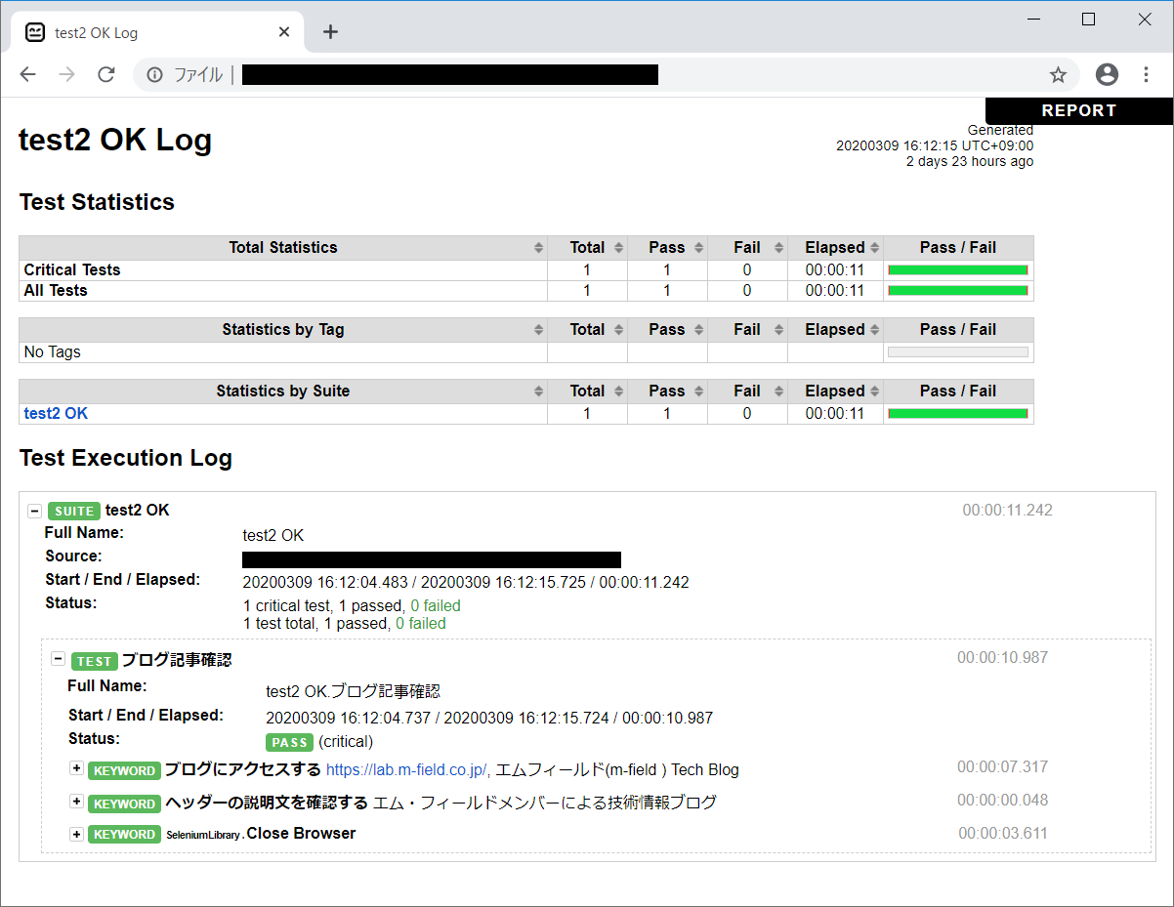Sort Statistics by Suite Elapsed column
1174x907 pixels.
click(835, 392)
